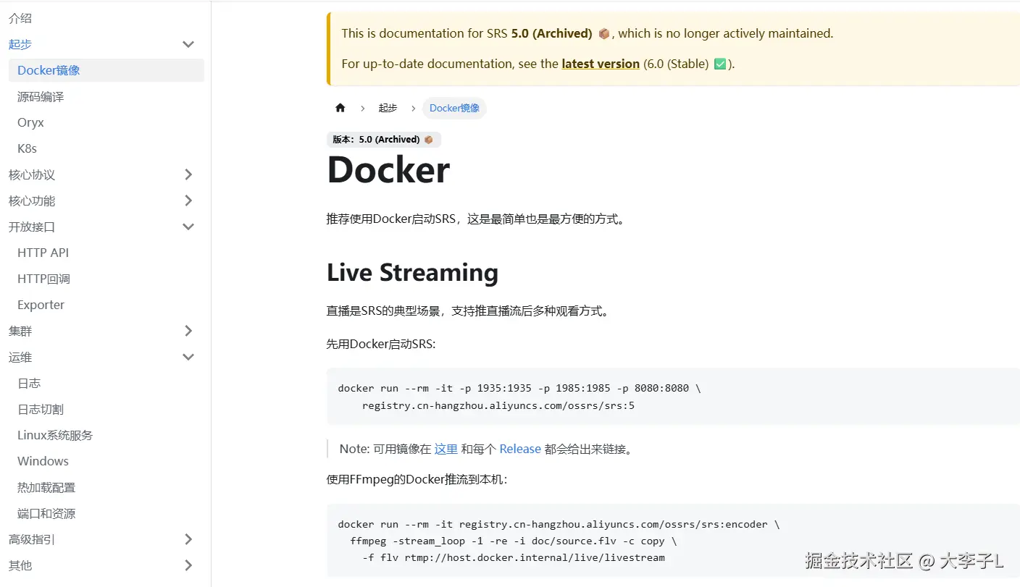Select Docker镜像 in the sidebar

pyautogui.click(x=106, y=70)
